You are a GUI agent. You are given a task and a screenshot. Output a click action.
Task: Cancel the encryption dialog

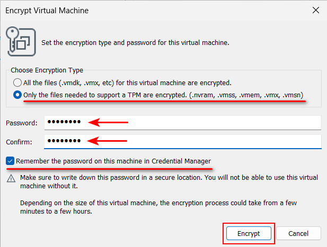298,233
